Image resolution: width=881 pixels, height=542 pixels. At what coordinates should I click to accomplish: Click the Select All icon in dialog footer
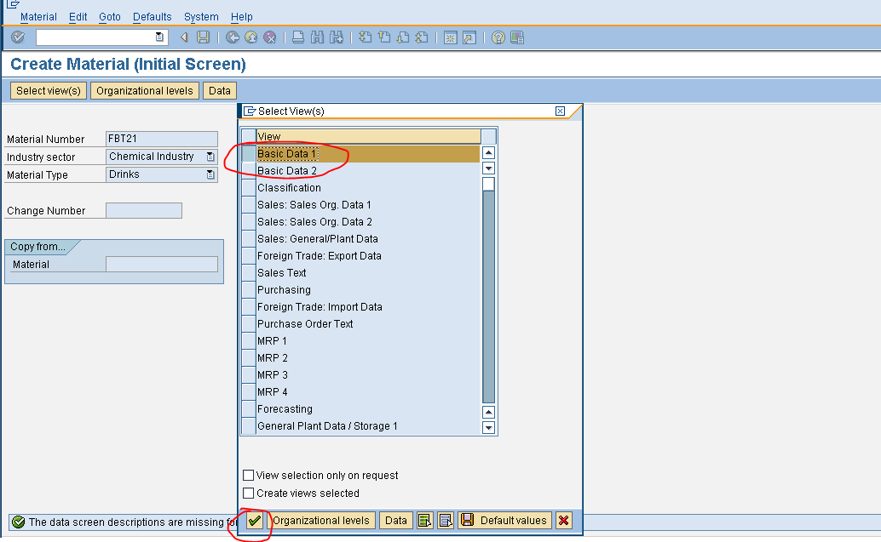click(424, 520)
